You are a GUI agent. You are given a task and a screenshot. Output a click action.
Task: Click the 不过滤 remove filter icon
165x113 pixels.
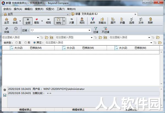[105, 30]
